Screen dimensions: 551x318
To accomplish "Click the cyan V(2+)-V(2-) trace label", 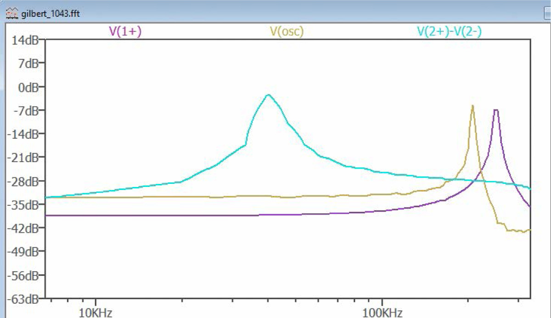I will [449, 31].
